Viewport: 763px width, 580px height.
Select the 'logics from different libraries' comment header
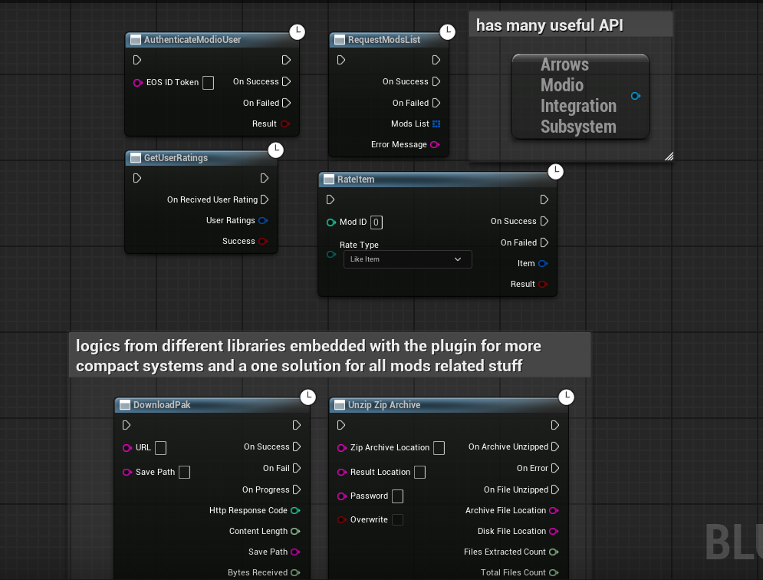coord(330,355)
